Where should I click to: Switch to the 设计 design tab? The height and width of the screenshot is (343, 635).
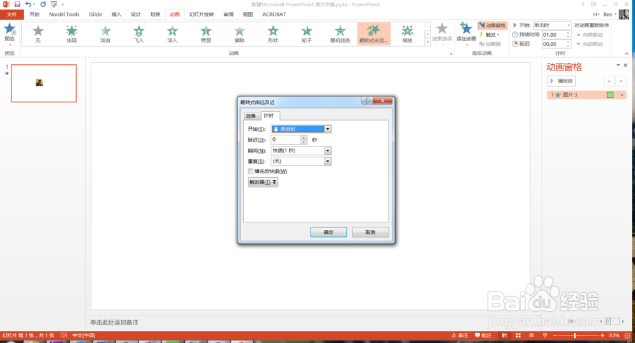click(x=136, y=14)
